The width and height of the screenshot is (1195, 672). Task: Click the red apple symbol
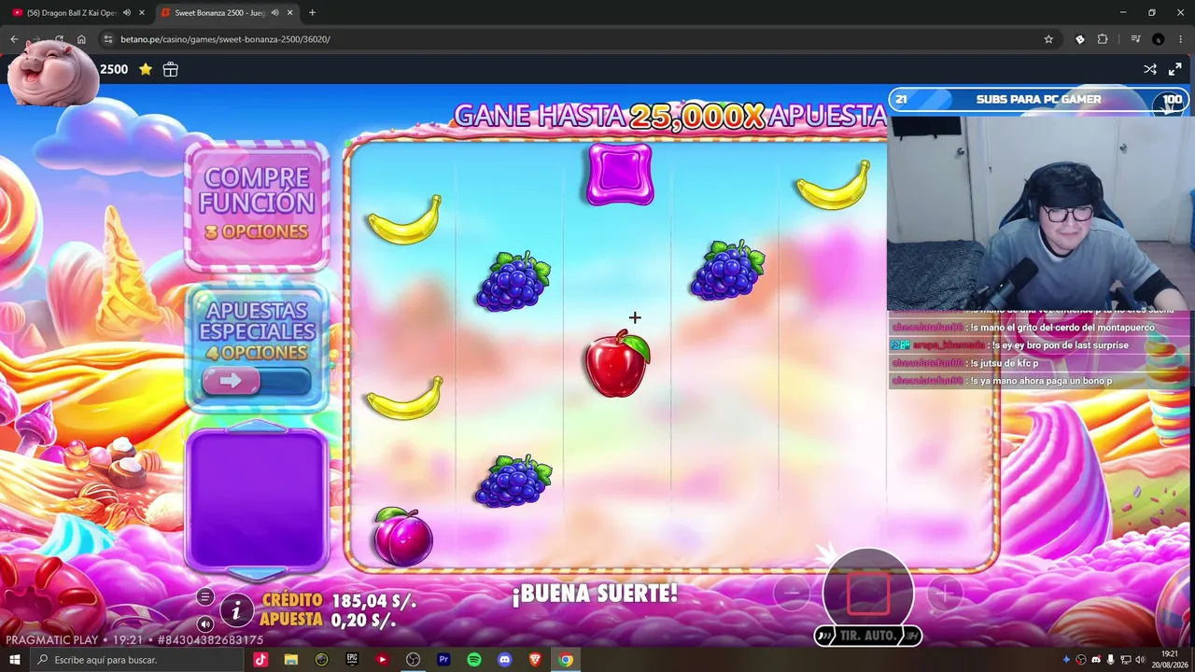(x=617, y=363)
